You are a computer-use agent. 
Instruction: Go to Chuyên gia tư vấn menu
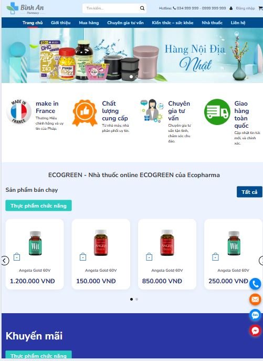point(125,23)
